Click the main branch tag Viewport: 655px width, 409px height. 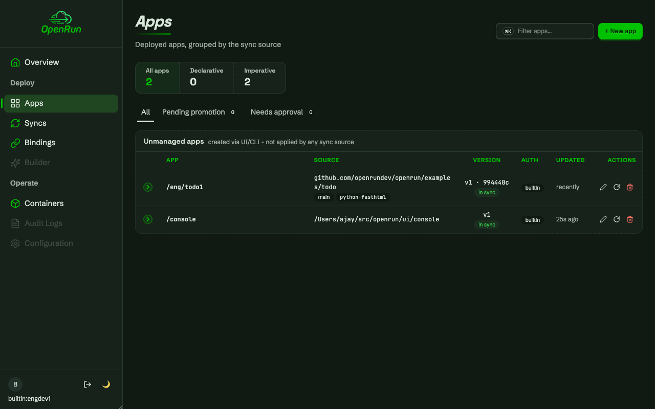click(x=324, y=197)
